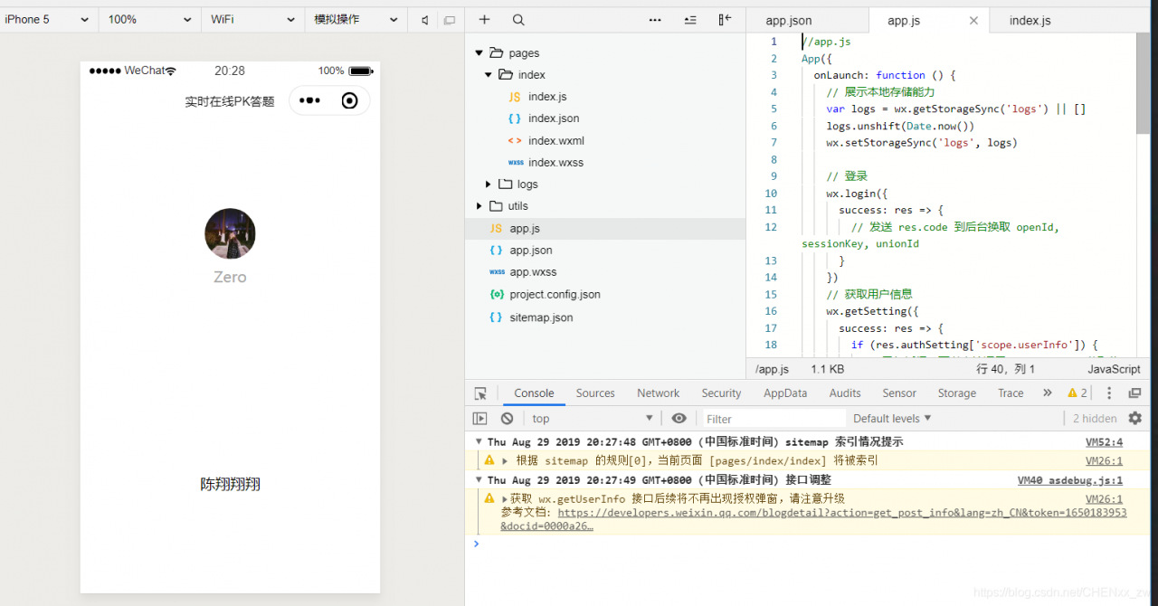
Task: Click the VM52:4 source link
Action: (x=1104, y=442)
